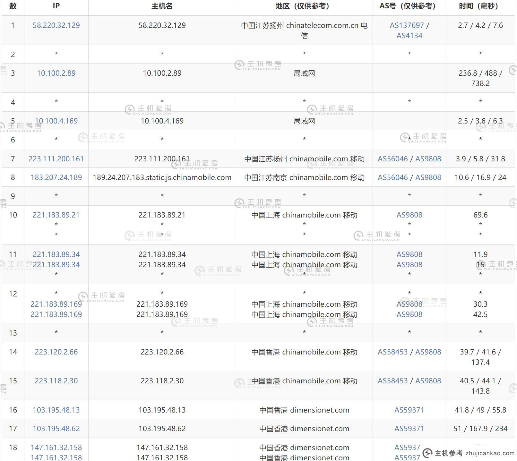The width and height of the screenshot is (517, 461).
Task: Open AS56046 link in hop 7 row
Action: [393, 159]
